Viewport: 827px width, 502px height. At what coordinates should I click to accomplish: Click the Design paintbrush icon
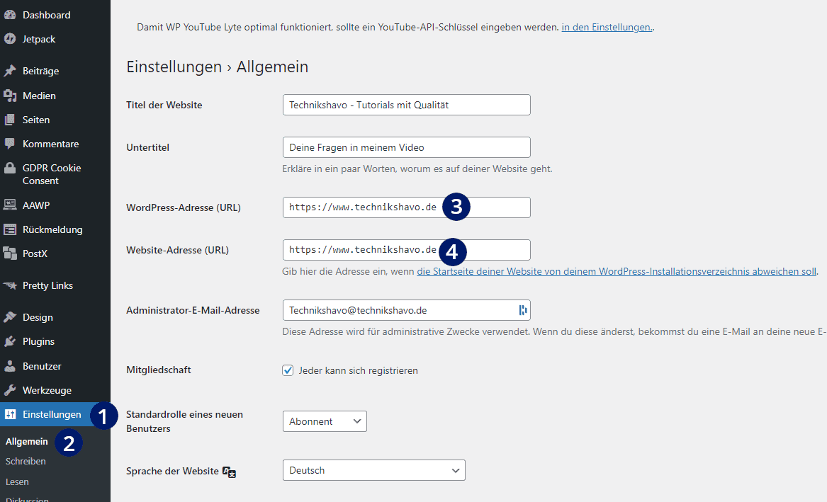10,317
